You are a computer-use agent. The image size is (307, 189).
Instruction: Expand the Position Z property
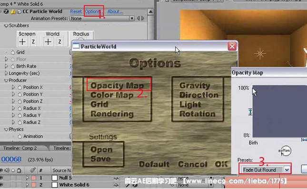point(13,101)
